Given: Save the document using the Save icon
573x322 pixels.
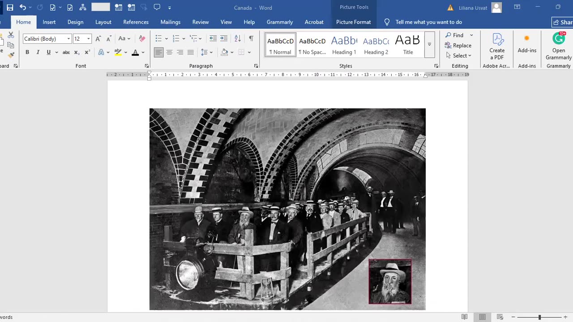Looking at the screenshot, I should pos(10,8).
